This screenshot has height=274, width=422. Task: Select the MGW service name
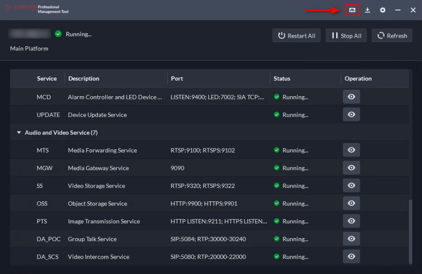[44, 168]
